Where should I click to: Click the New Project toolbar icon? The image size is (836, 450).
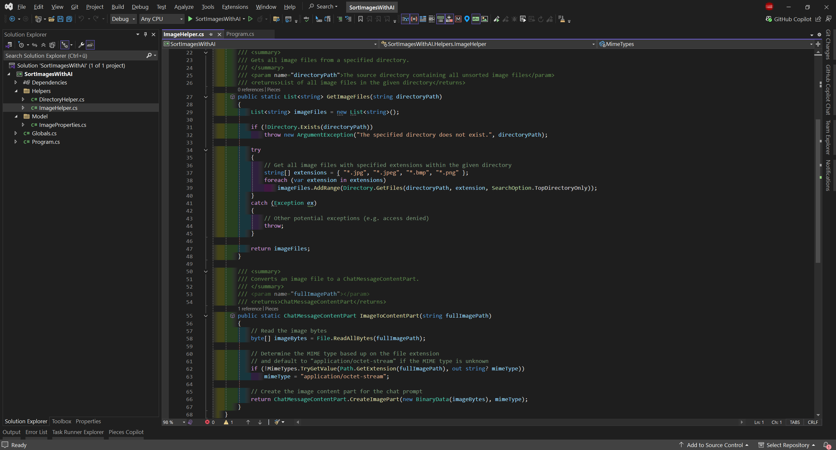(38, 19)
